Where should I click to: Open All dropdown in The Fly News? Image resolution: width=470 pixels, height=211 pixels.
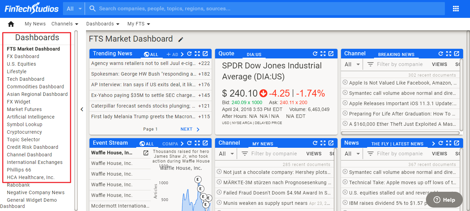pos(352,154)
